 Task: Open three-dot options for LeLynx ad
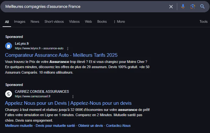click(68, 48)
